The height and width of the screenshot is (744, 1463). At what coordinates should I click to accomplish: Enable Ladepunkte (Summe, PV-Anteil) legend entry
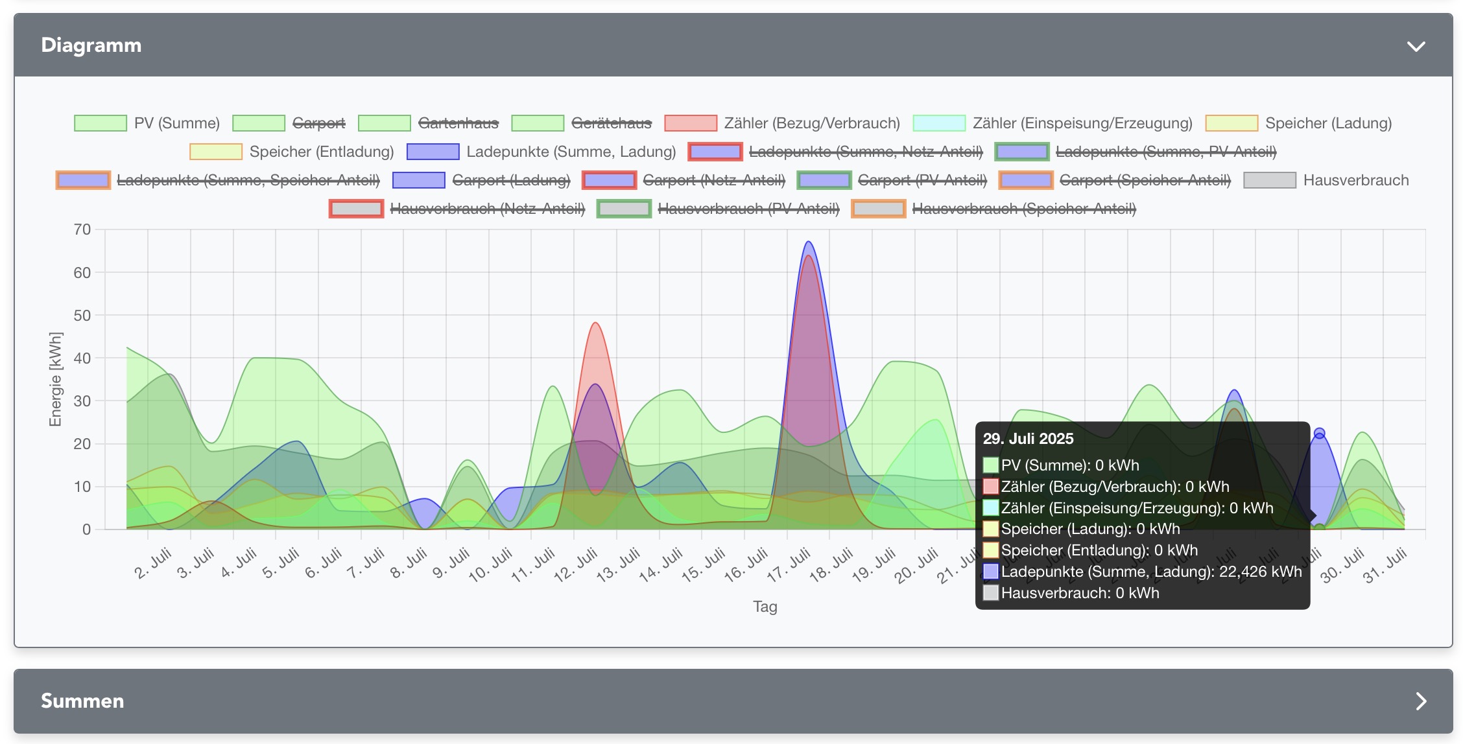click(1165, 152)
